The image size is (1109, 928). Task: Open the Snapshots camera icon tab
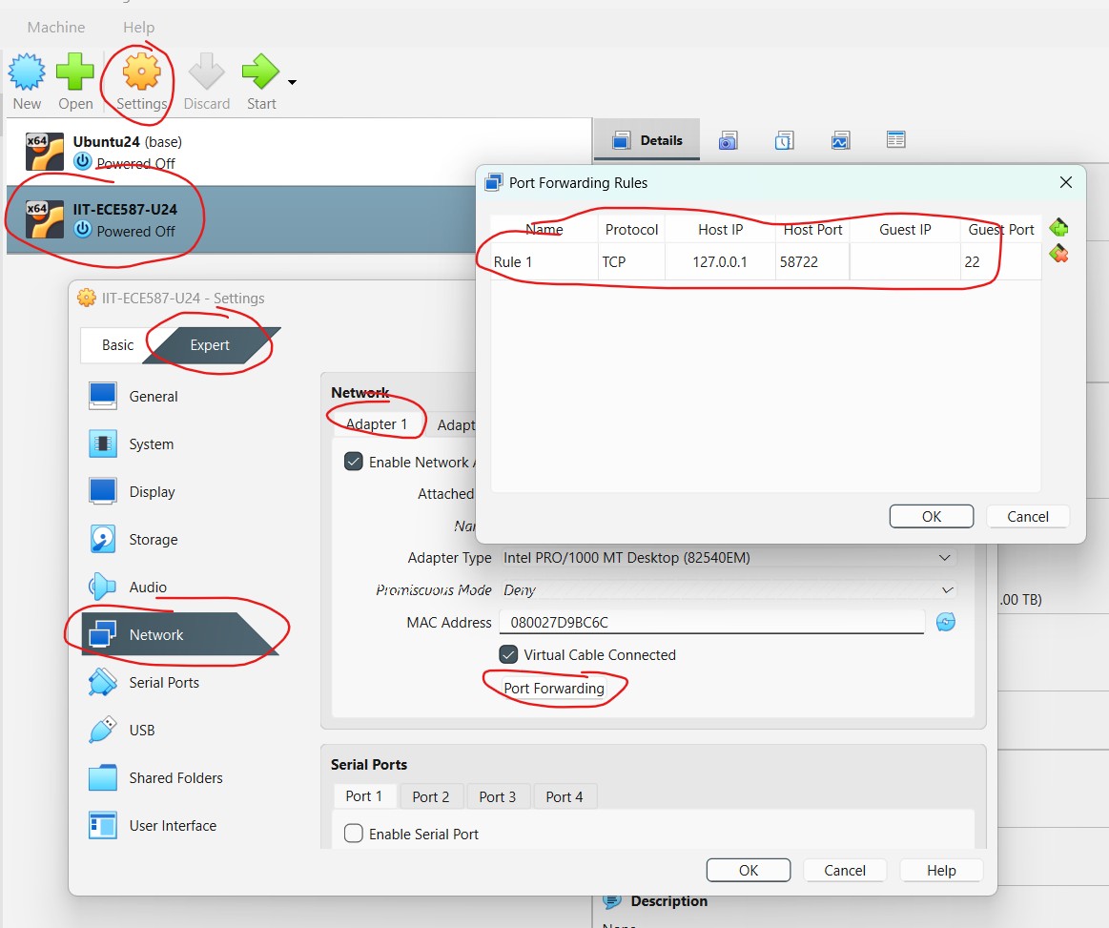pyautogui.click(x=728, y=141)
